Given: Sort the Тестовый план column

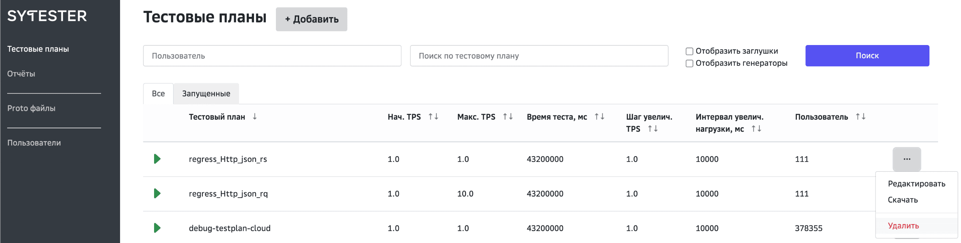Looking at the screenshot, I should coord(255,116).
